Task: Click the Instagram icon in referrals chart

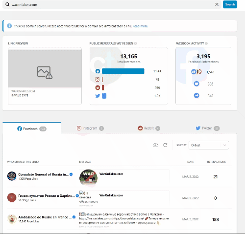Action: 98,79
